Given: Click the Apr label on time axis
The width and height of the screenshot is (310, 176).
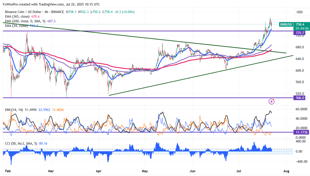Looking at the screenshot, I should pos(99,171).
